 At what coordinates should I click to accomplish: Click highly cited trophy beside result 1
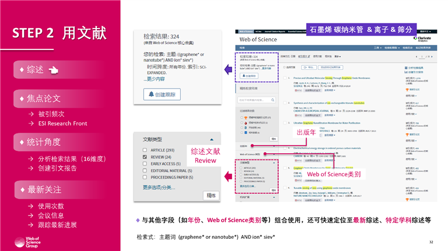407,90
